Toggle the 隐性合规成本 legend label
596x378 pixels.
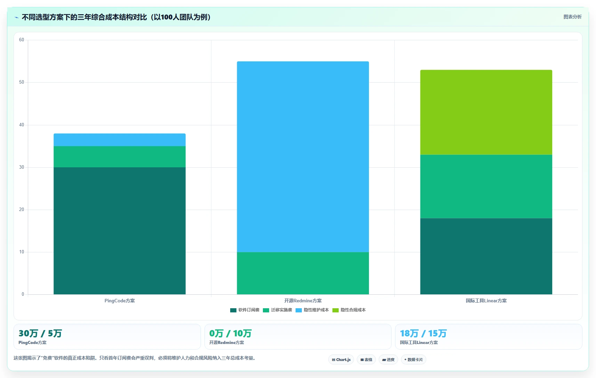(x=353, y=310)
